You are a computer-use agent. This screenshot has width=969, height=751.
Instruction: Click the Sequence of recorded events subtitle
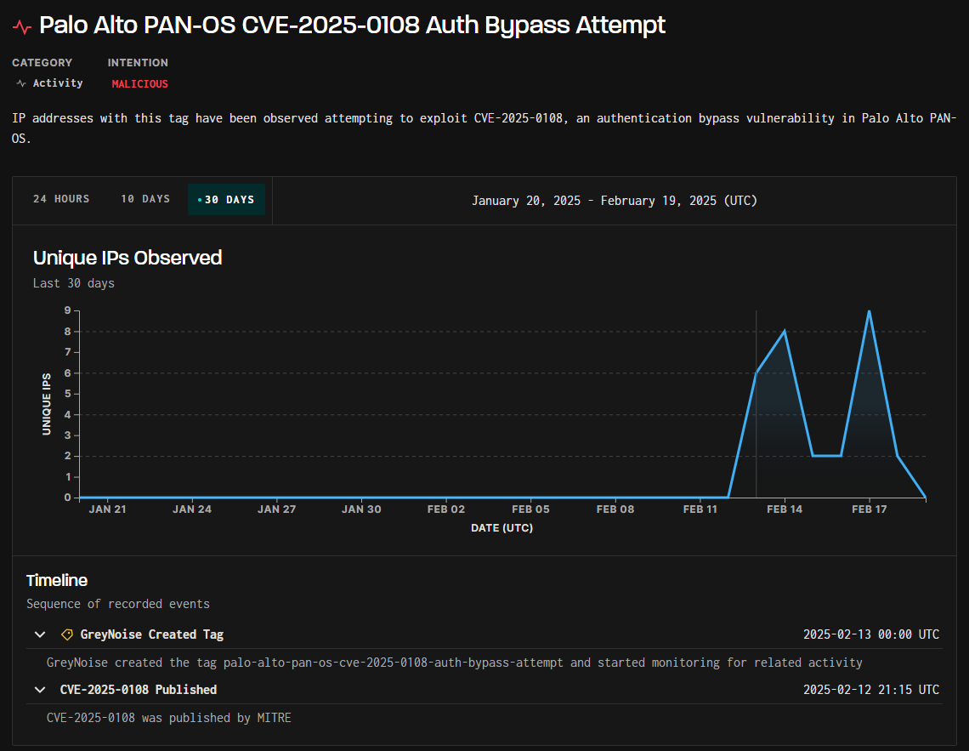[x=118, y=604]
